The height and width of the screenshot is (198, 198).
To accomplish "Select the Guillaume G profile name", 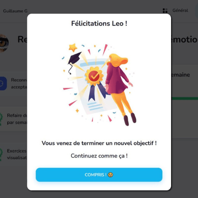I will (x=15, y=11).
